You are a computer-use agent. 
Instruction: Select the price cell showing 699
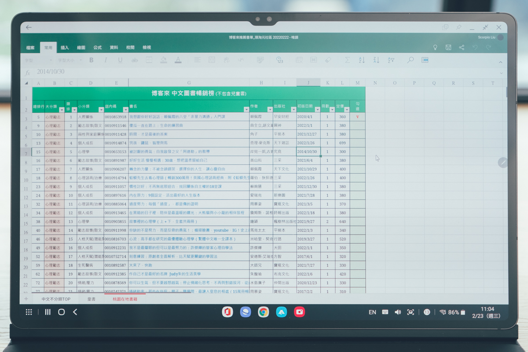click(342, 143)
